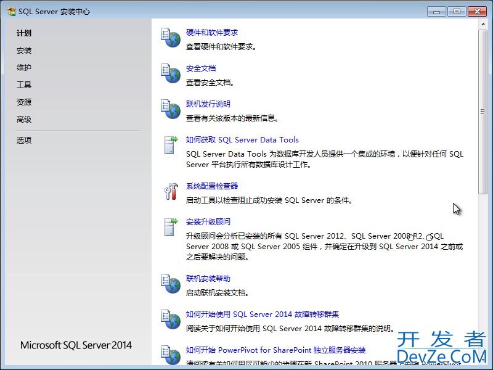This screenshot has height=370, width=493.
Task: Maximize the SQL Server 安装中心 window
Action: (x=457, y=12)
